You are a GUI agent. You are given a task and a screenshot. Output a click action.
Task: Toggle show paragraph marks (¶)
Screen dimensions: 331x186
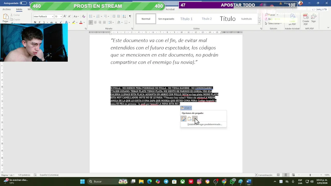pos(130,16)
